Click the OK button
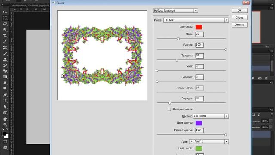Viewport: 275px width, 155px height. (x=239, y=10)
